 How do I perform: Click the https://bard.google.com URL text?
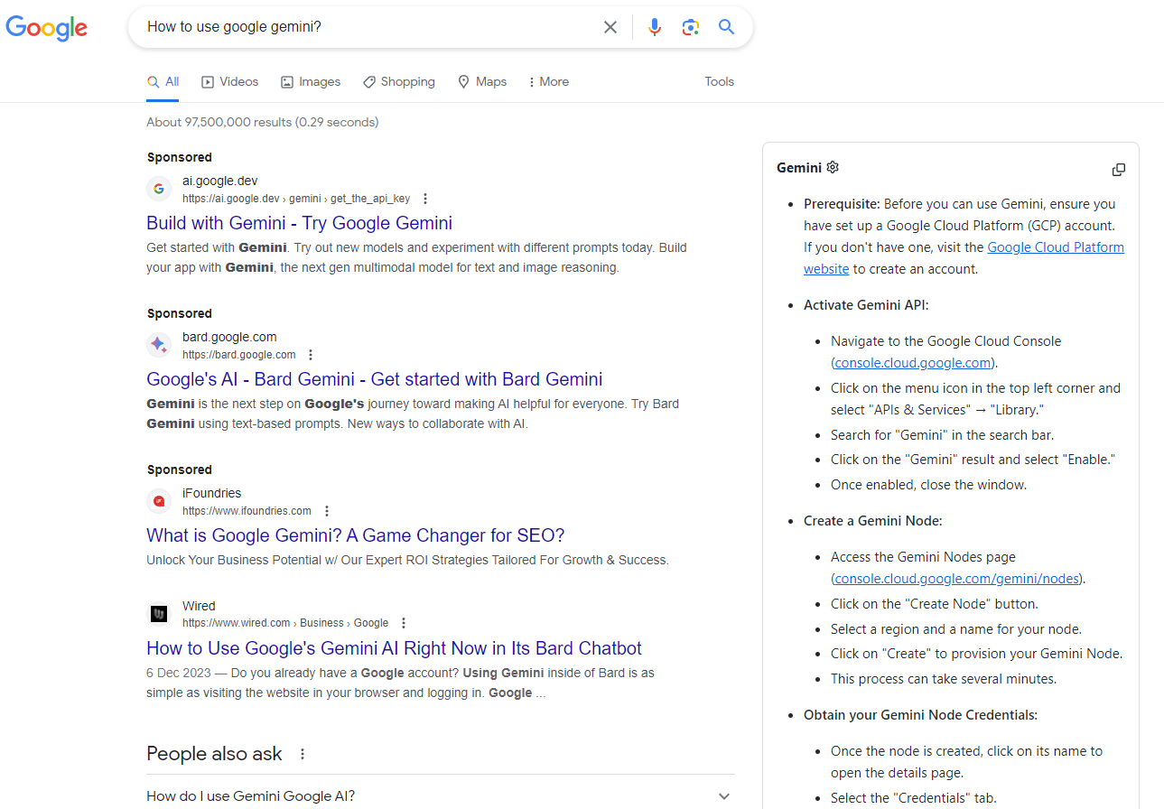(239, 355)
